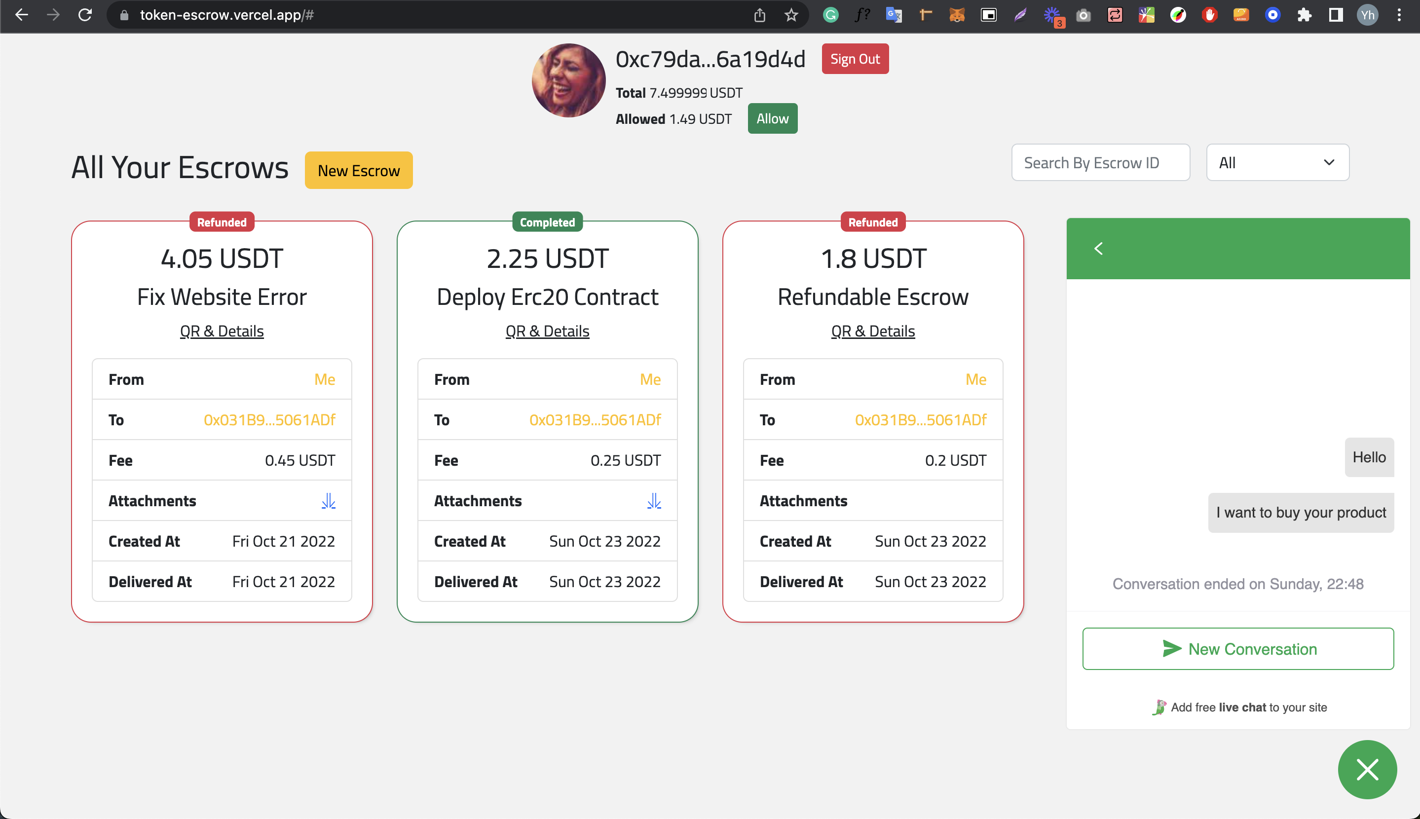Click the Allow button next to allowance
Image resolution: width=1420 pixels, height=819 pixels.
pyautogui.click(x=772, y=118)
